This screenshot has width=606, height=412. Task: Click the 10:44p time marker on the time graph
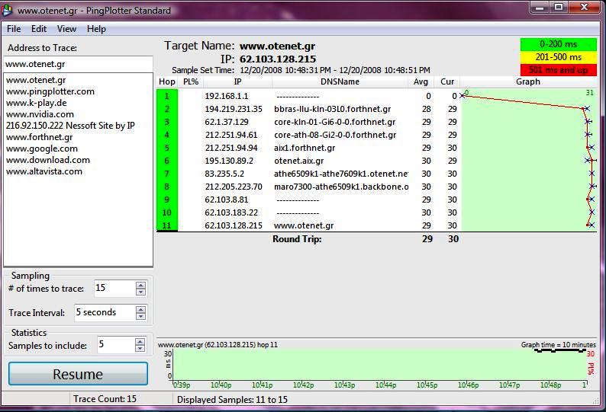[385, 385]
